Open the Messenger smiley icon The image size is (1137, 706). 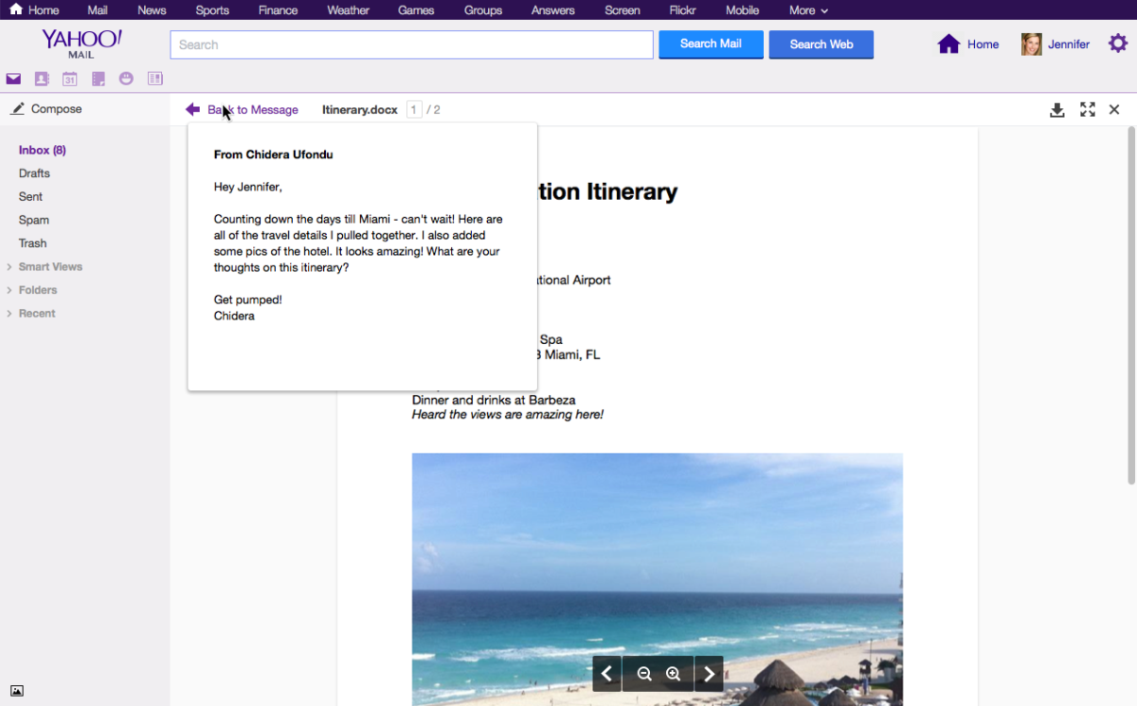click(x=126, y=79)
